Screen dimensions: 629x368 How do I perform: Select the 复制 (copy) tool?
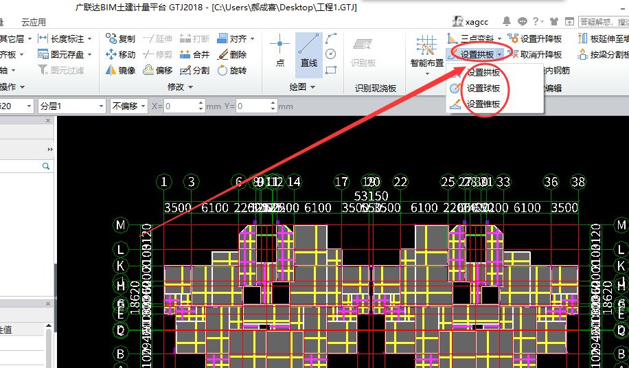120,39
